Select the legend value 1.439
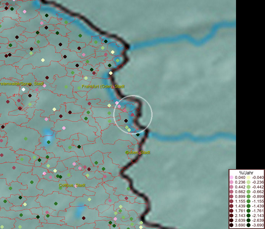The width and height of the screenshot is (265, 229). [x=240, y=206]
